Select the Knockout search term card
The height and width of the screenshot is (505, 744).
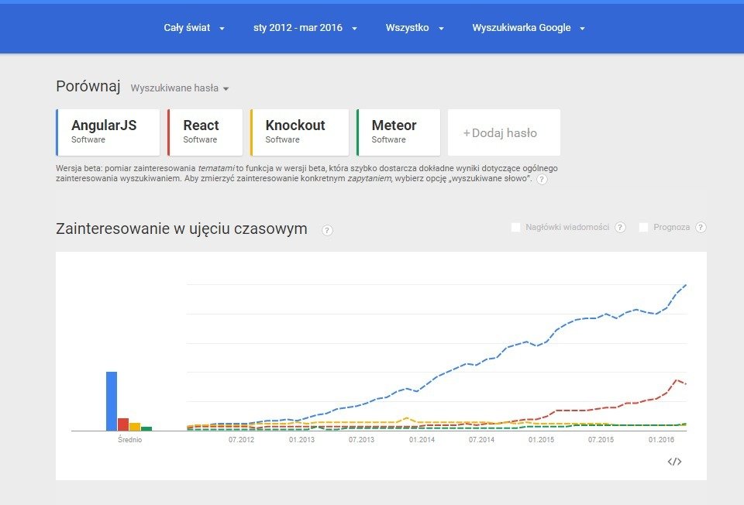tap(299, 132)
